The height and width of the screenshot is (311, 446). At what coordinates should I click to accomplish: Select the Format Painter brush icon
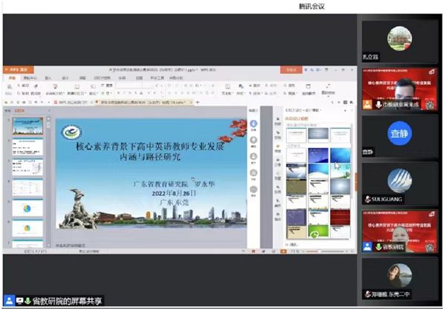[36, 86]
